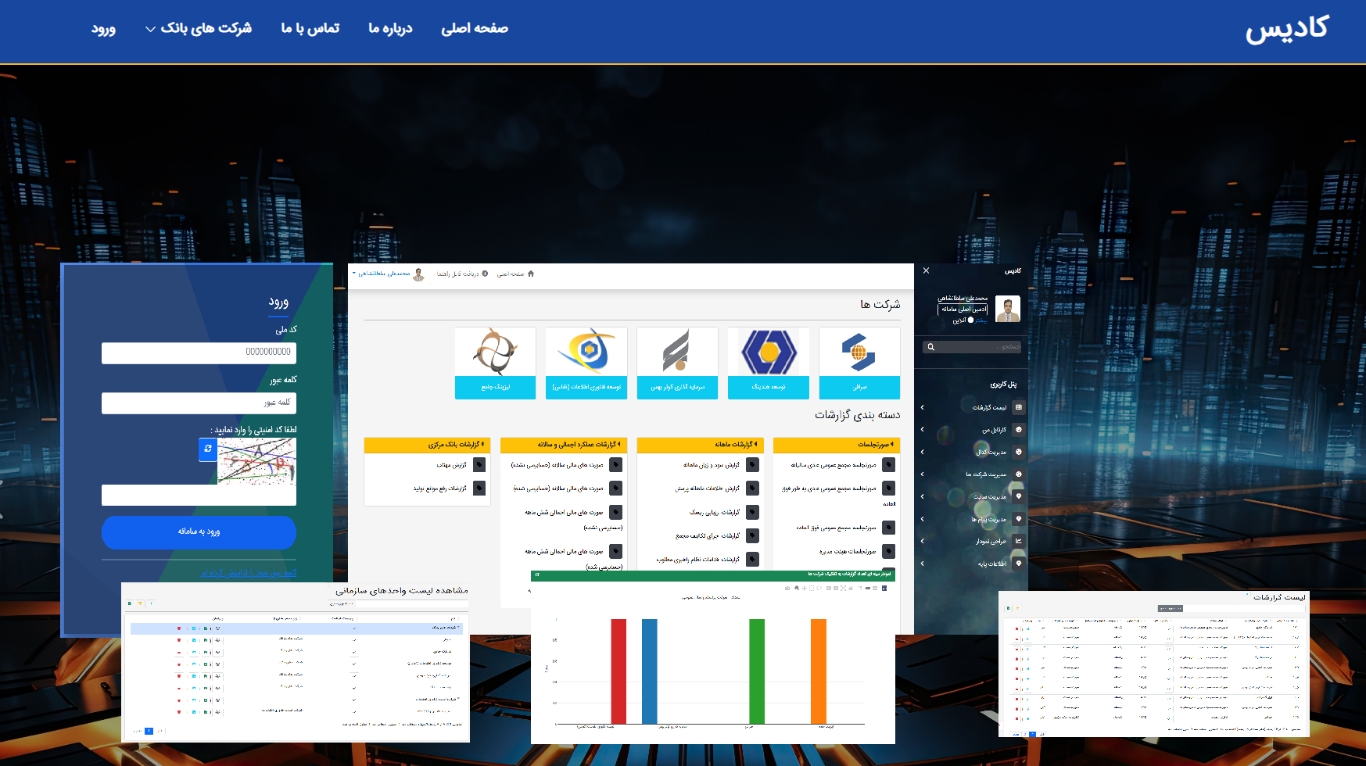Click the bar chart thumbnail image
Viewport: 1366px width, 766px height.
[712, 662]
